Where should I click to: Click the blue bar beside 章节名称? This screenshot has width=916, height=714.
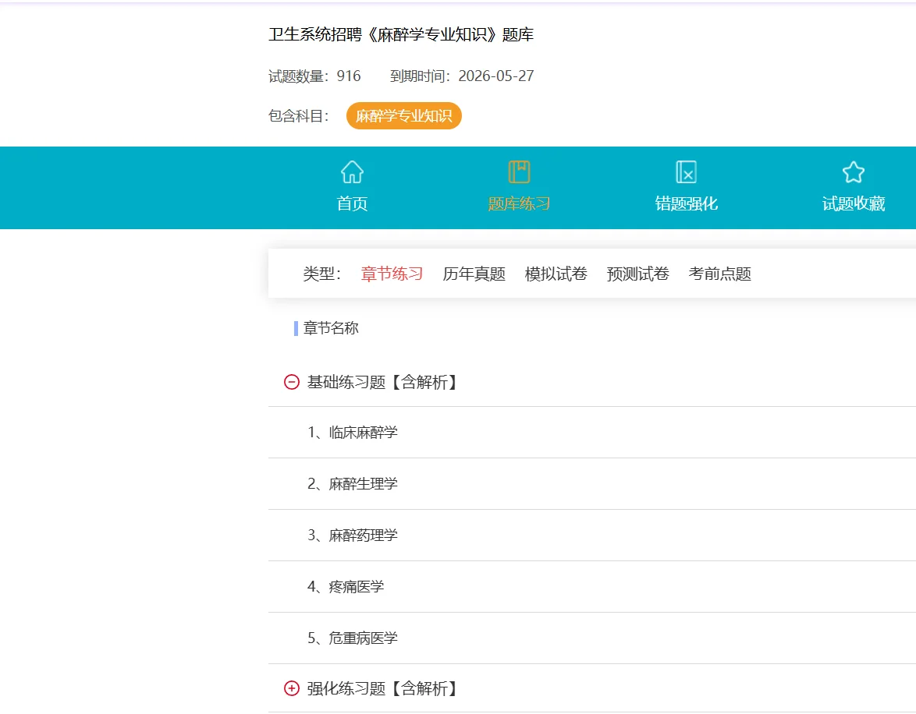295,328
